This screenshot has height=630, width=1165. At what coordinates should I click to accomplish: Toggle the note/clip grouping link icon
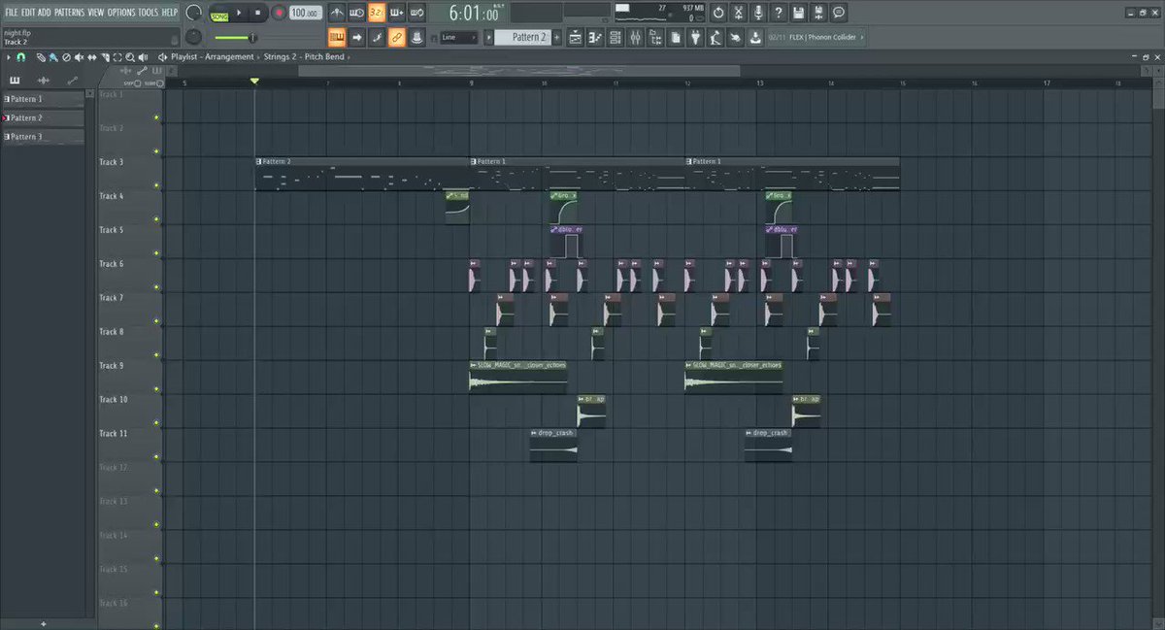pyautogui.click(x=396, y=37)
